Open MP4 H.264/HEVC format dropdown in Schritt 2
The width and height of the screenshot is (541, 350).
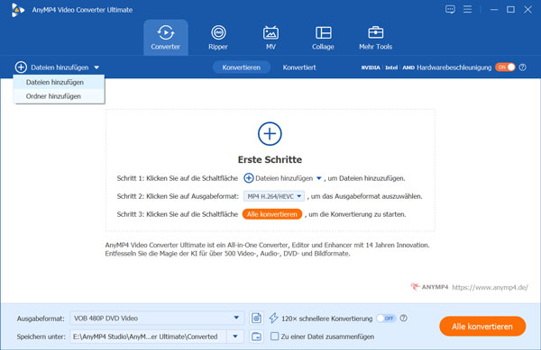pyautogui.click(x=274, y=196)
